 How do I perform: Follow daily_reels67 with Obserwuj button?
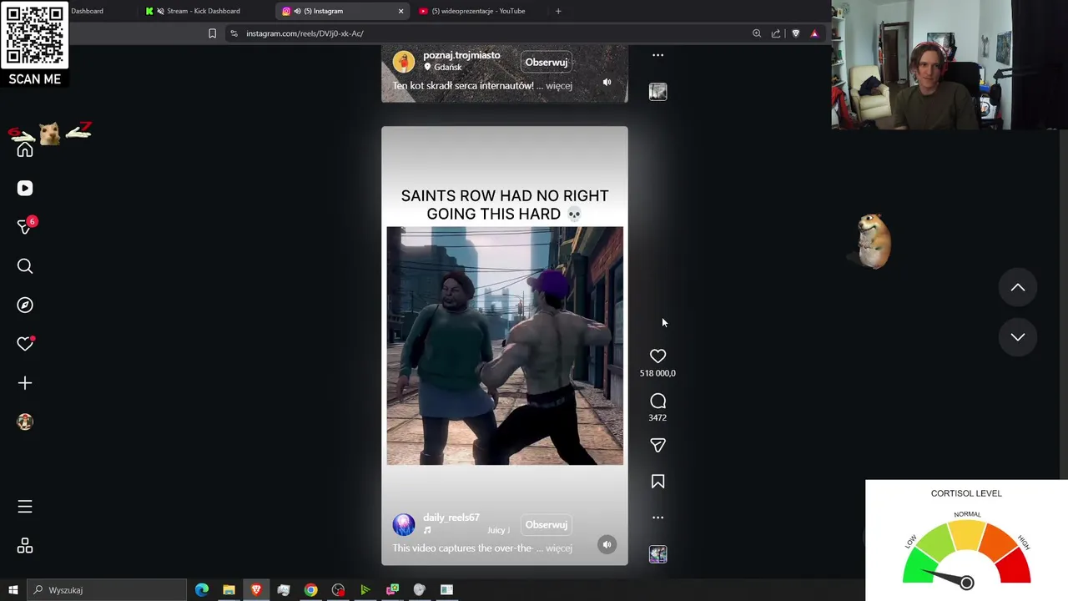coord(547,525)
